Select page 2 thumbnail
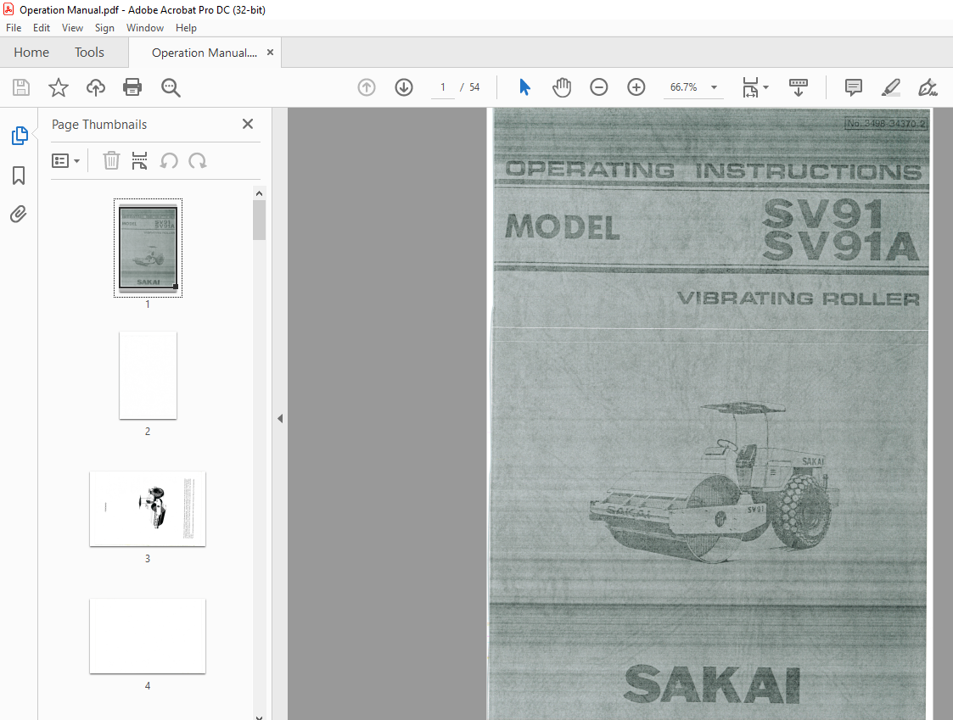The width and height of the screenshot is (953, 720). pyautogui.click(x=148, y=375)
